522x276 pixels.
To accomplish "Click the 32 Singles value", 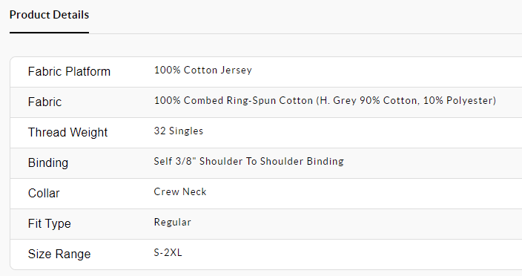I will tap(179, 131).
